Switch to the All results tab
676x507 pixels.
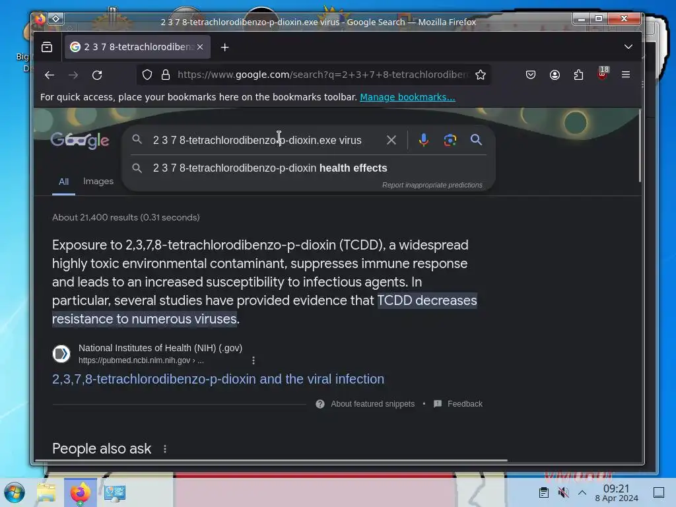click(x=63, y=182)
